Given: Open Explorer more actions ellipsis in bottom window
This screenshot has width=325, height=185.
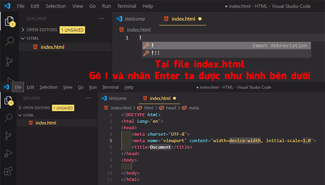Looking at the screenshot, I should pyautogui.click(x=88, y=98).
